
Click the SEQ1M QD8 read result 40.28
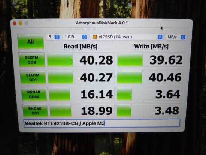96,60
